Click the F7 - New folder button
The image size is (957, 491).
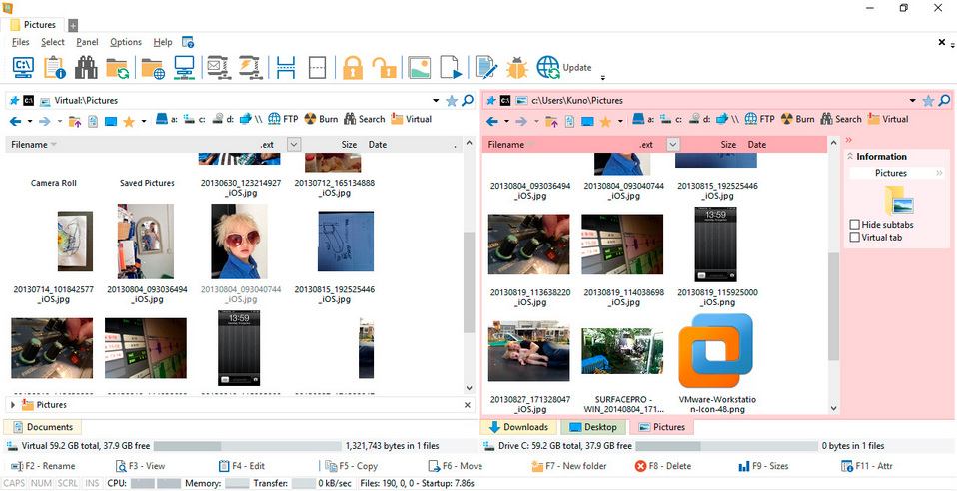click(568, 466)
